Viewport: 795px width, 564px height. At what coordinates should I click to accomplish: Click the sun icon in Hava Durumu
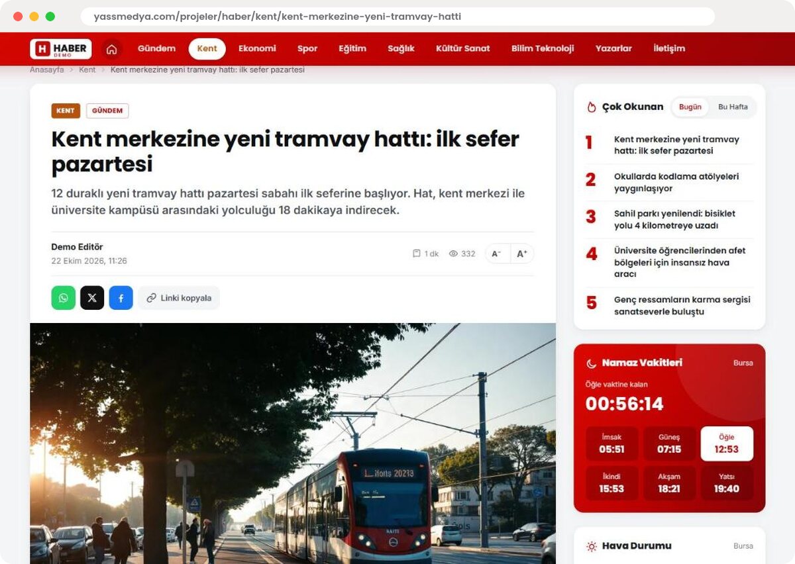coord(592,546)
